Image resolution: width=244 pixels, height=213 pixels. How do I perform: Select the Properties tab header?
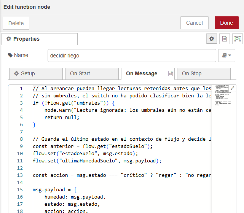40,39
